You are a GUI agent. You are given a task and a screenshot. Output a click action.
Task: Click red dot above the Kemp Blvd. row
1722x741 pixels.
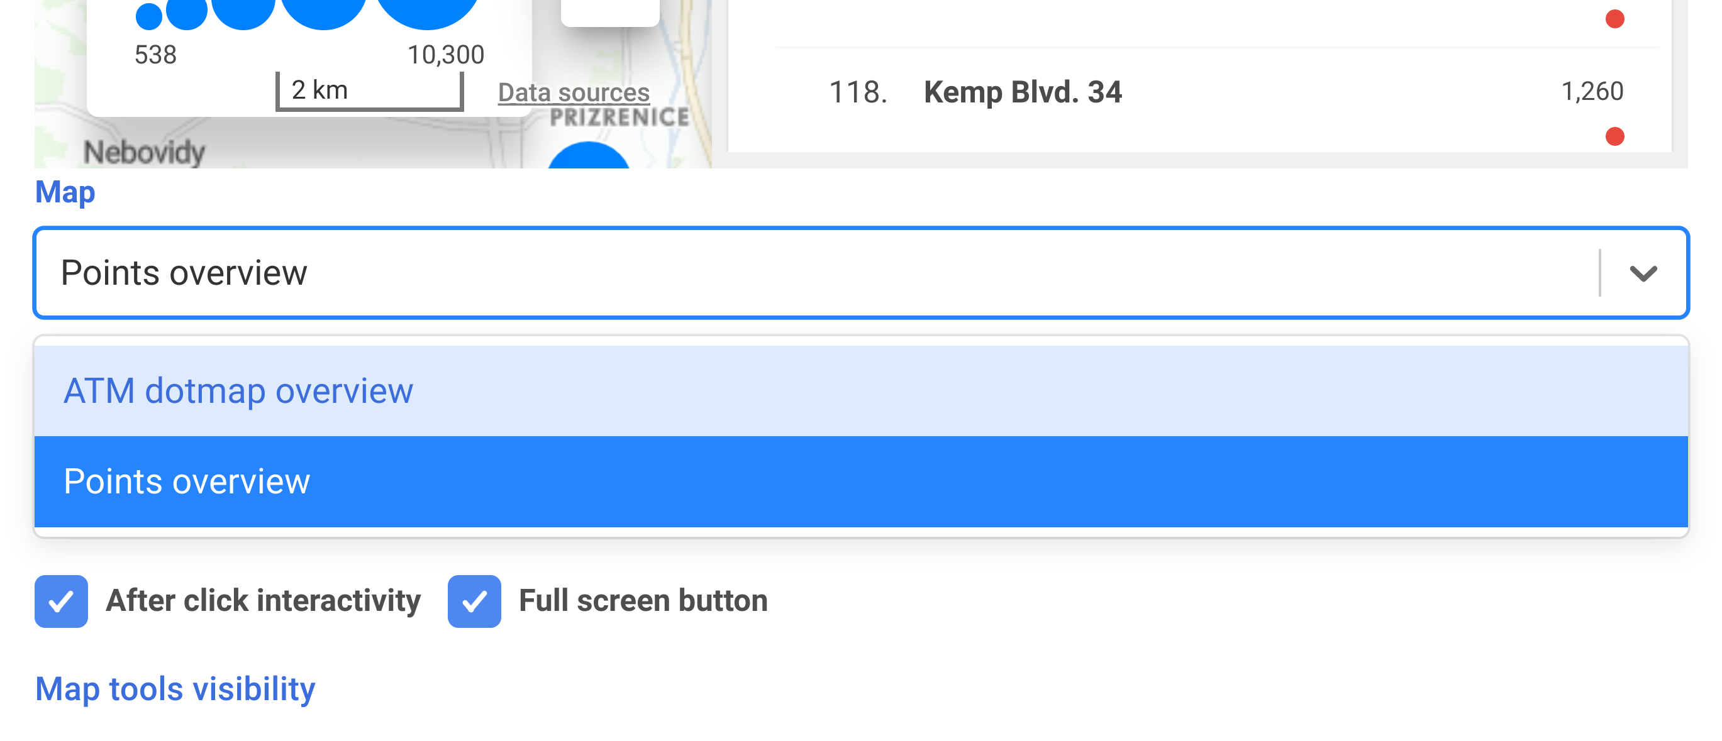pyautogui.click(x=1614, y=19)
